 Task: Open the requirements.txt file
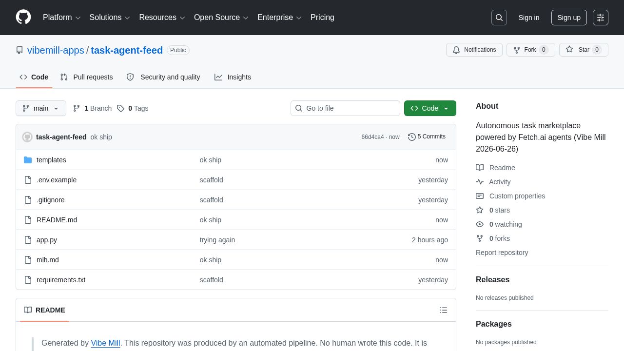coord(61,280)
